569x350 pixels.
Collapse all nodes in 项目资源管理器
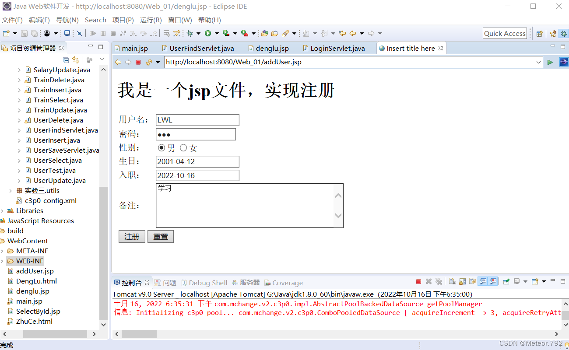[66, 60]
